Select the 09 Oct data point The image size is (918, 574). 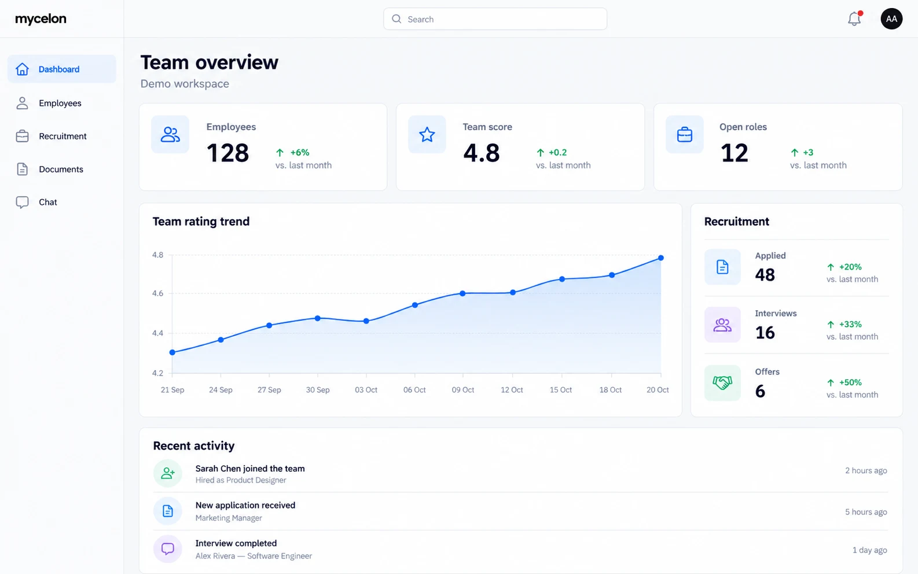coord(463,293)
